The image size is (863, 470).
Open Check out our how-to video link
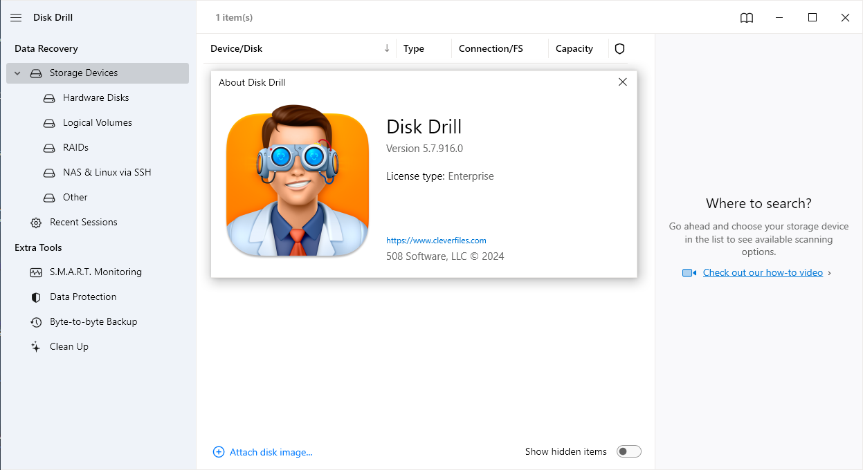pyautogui.click(x=763, y=273)
